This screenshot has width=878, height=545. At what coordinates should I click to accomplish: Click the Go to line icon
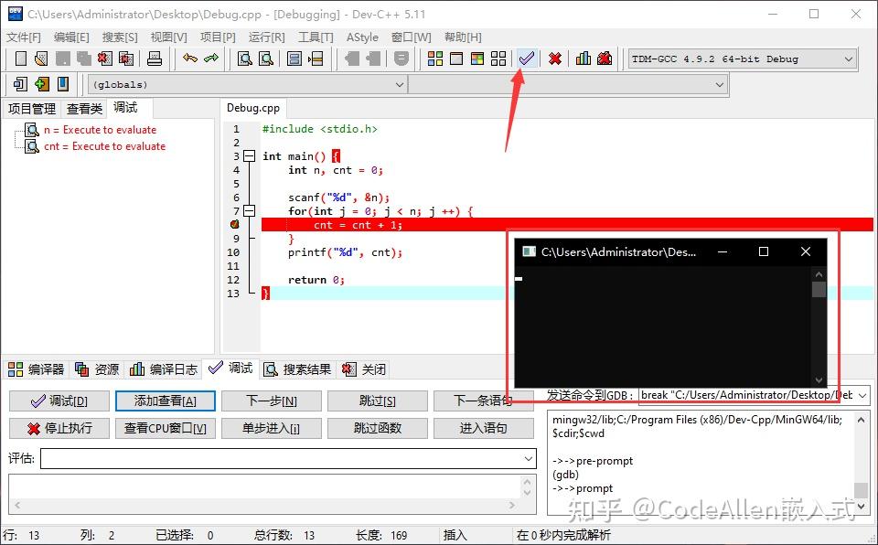pyautogui.click(x=316, y=59)
